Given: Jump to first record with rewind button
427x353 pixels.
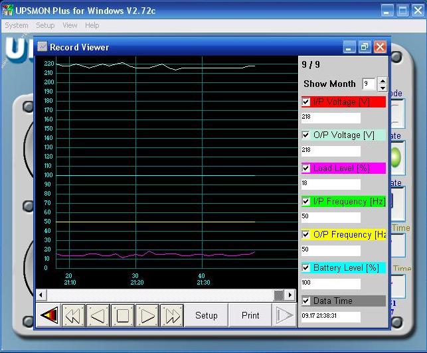Looking at the screenshot, I should 74,316.
